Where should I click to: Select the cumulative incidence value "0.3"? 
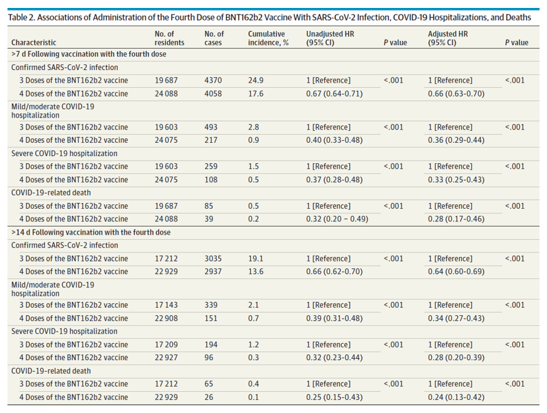pos(253,358)
